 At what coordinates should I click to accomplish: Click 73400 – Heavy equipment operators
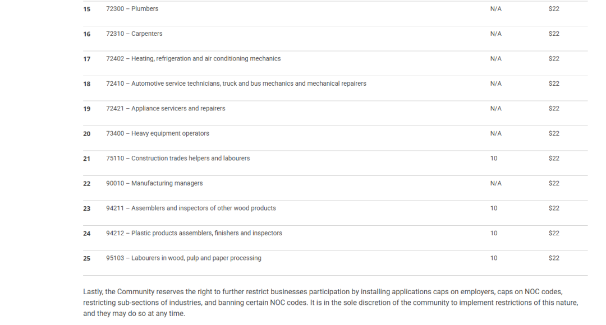(x=158, y=133)
